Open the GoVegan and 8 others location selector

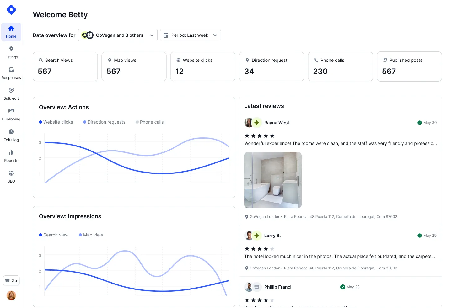click(x=117, y=35)
